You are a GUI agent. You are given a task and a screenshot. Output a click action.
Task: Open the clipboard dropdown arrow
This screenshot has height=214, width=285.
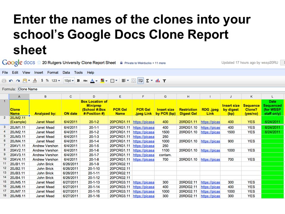(x=29, y=81)
